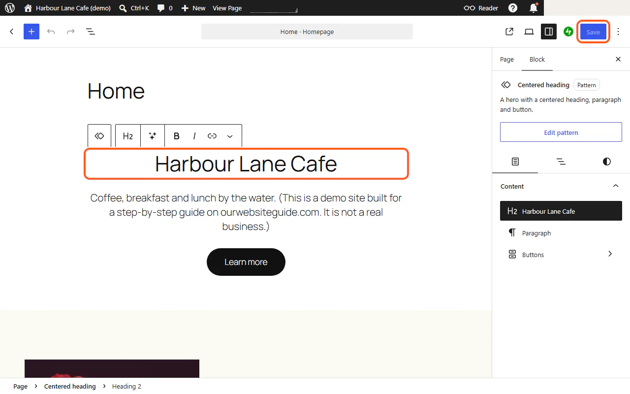The height and width of the screenshot is (394, 630).
Task: Toggle italic formatting
Action: pyautogui.click(x=194, y=136)
